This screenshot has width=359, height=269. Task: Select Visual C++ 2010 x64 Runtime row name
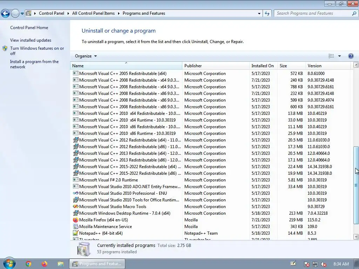[x=127, y=120]
